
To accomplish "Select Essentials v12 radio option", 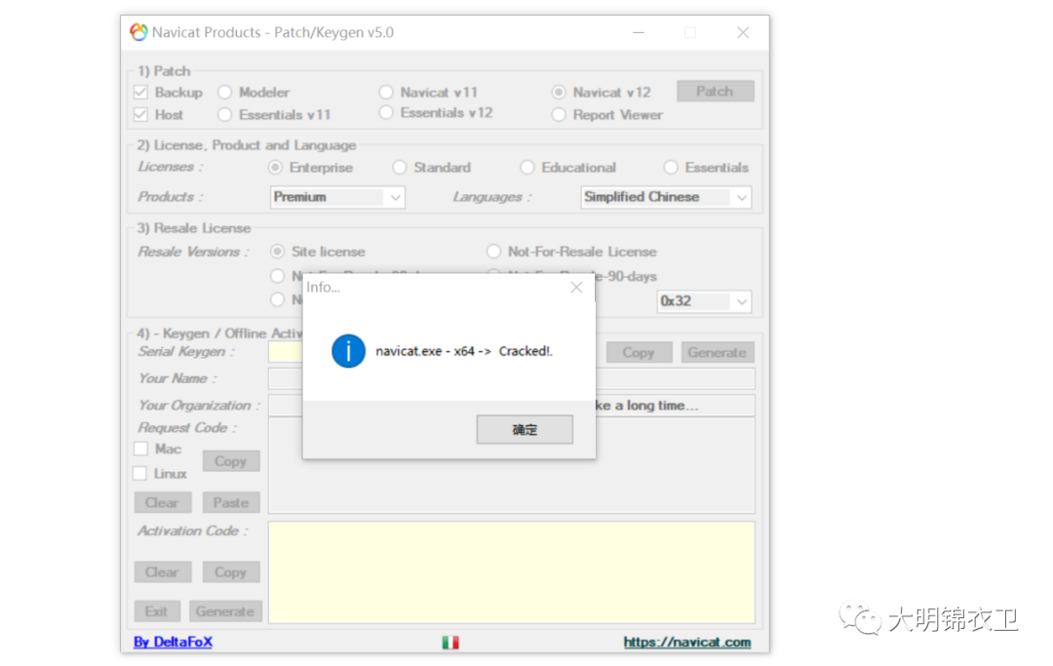I will tap(386, 113).
